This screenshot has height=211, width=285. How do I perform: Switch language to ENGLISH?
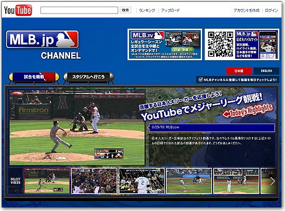tap(266, 71)
